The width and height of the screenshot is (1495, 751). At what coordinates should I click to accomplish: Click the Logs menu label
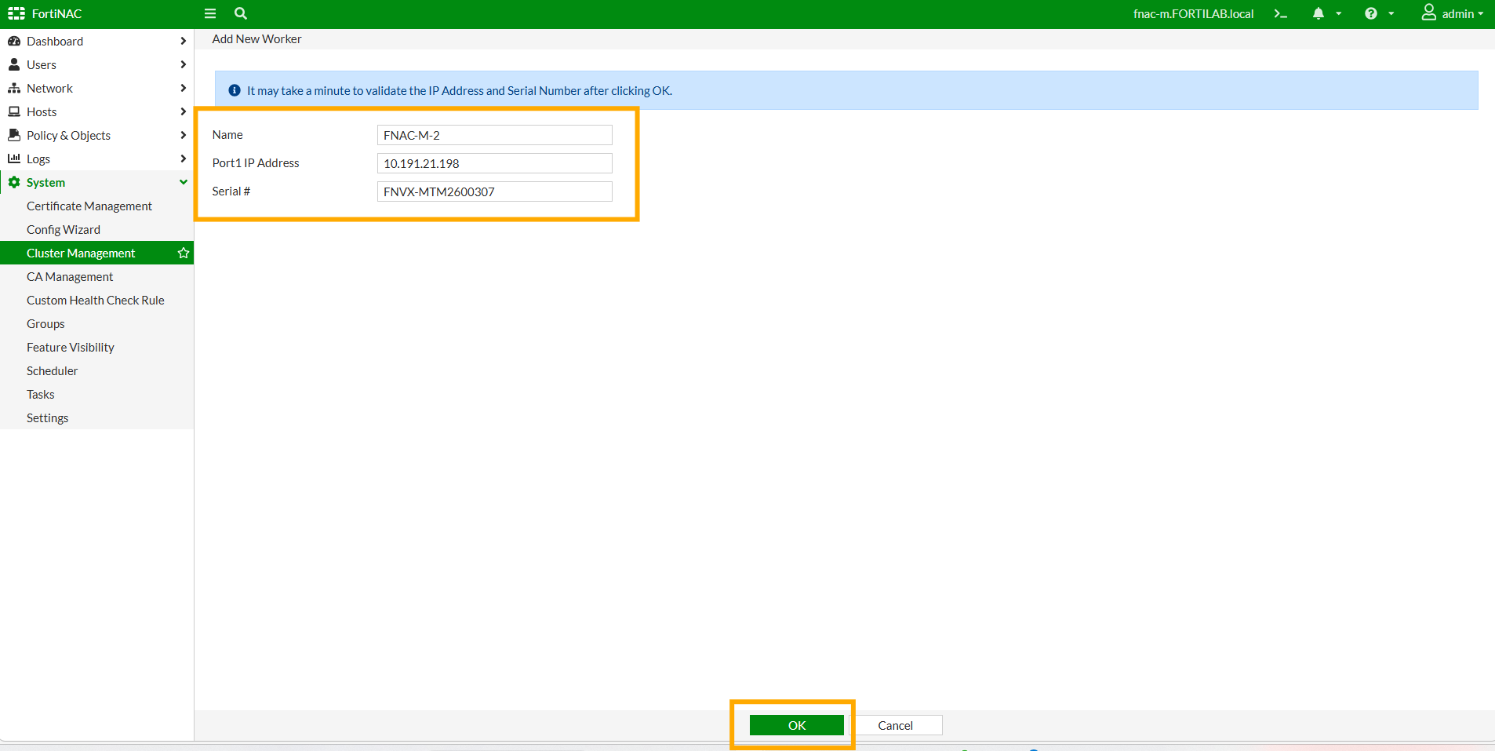[x=38, y=159]
